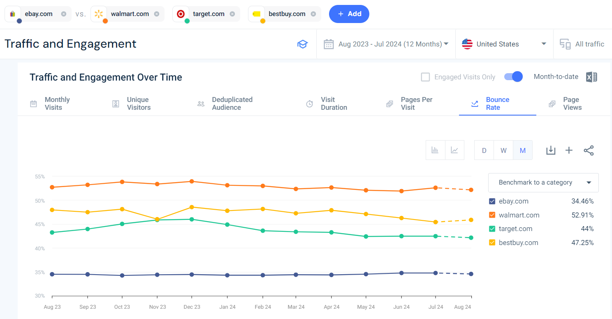Download the chart image

coord(551,150)
